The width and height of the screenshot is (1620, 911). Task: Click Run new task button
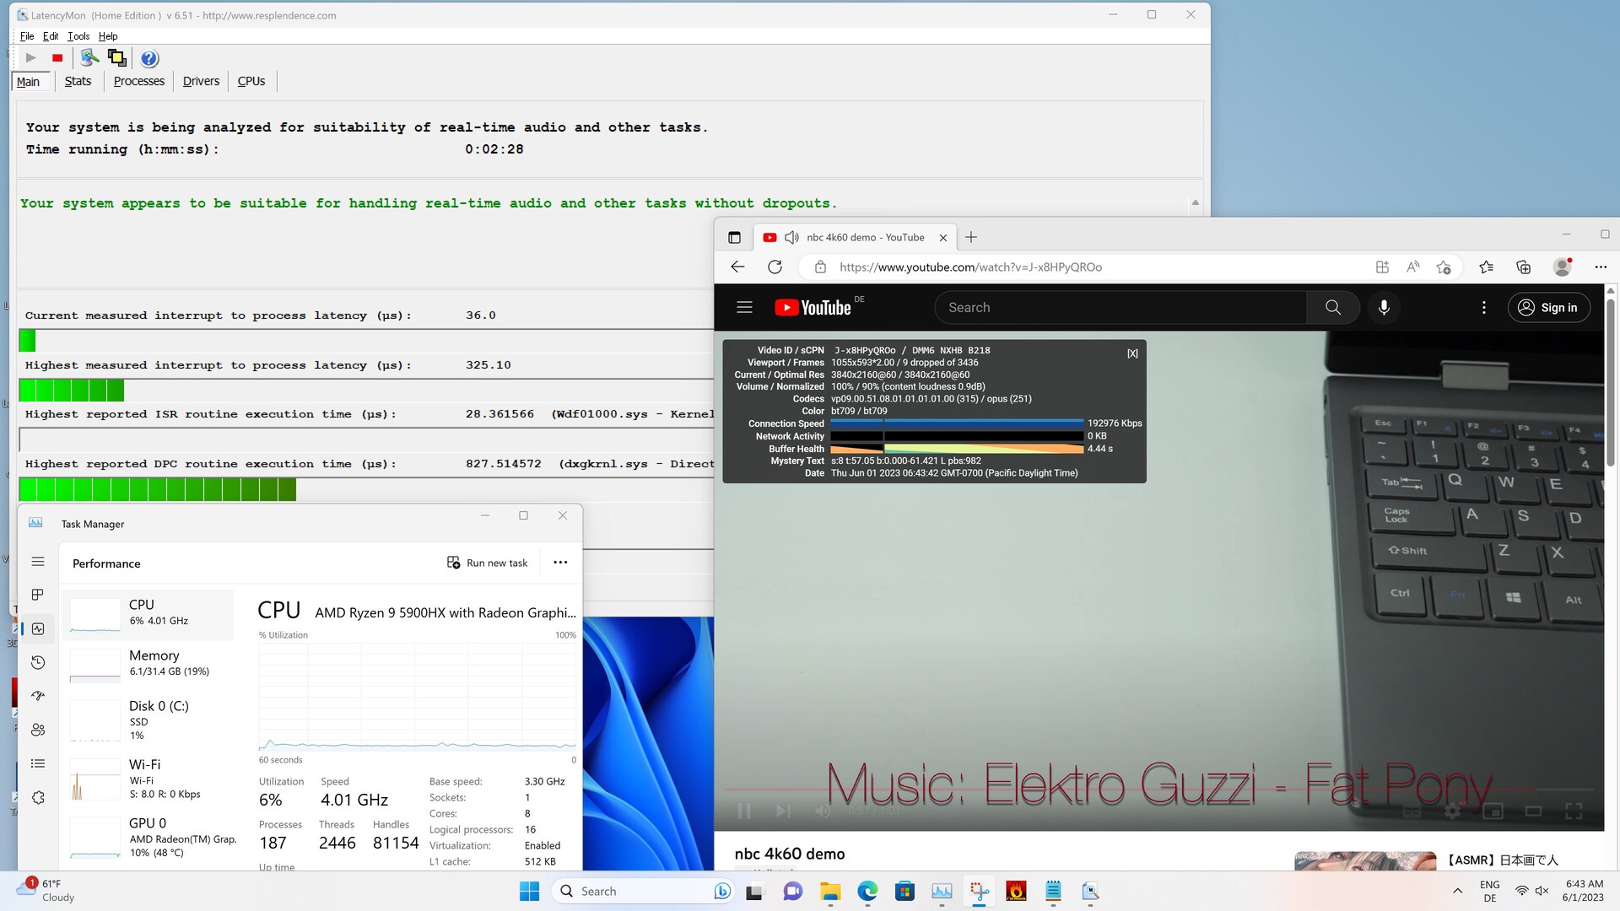coord(488,563)
